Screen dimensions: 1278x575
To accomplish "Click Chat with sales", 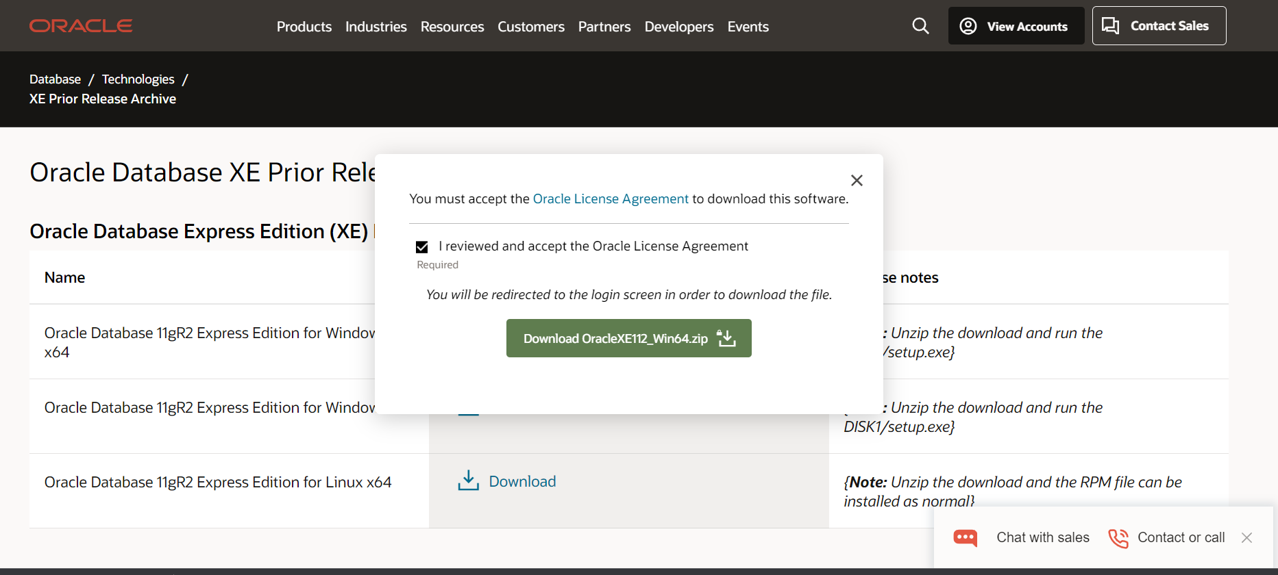I will point(1043,538).
